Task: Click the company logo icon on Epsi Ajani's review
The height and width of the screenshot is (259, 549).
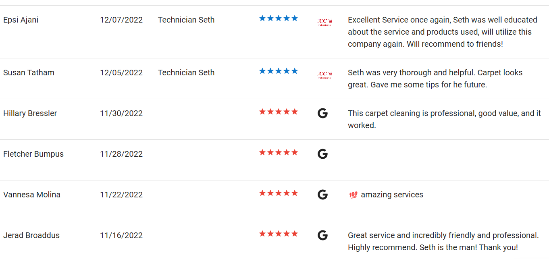Action: (324, 22)
